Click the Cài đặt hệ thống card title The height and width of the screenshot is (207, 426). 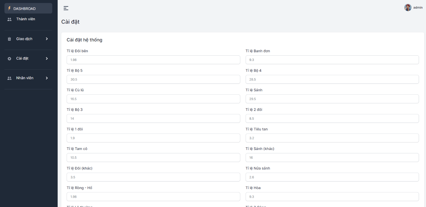85,40
